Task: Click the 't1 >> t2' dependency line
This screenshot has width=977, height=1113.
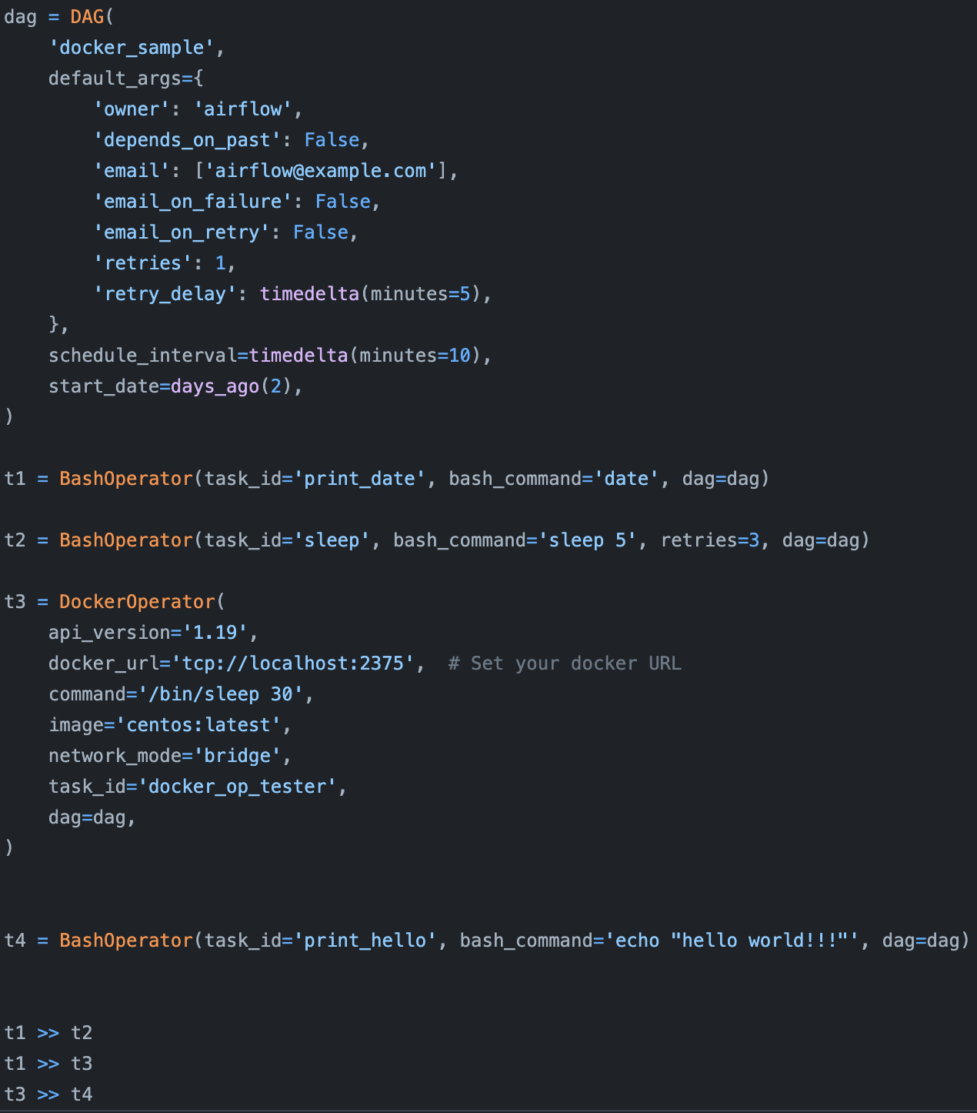Action: pyautogui.click(x=48, y=1033)
